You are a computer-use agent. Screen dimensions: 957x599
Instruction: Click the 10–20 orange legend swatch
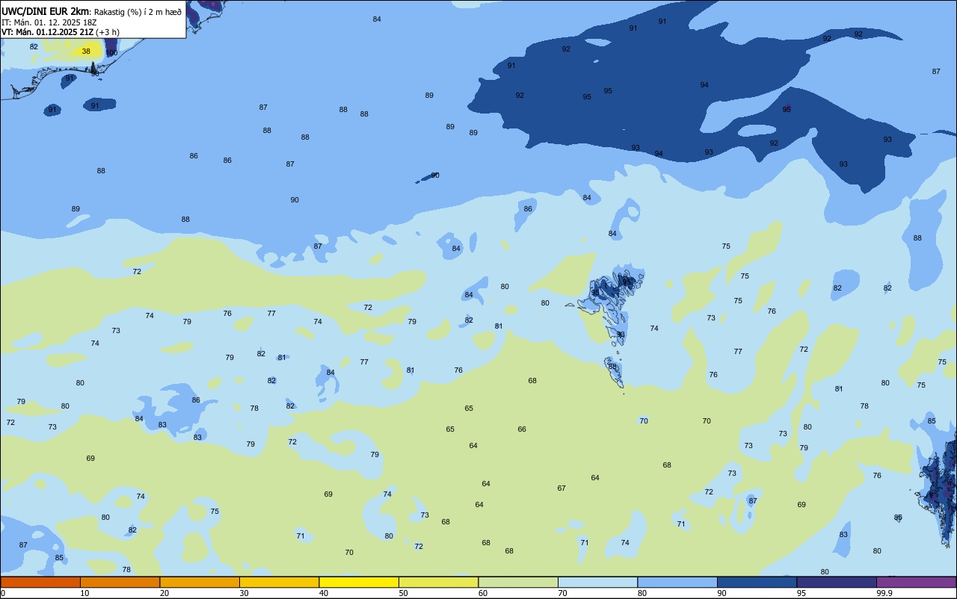(120, 582)
